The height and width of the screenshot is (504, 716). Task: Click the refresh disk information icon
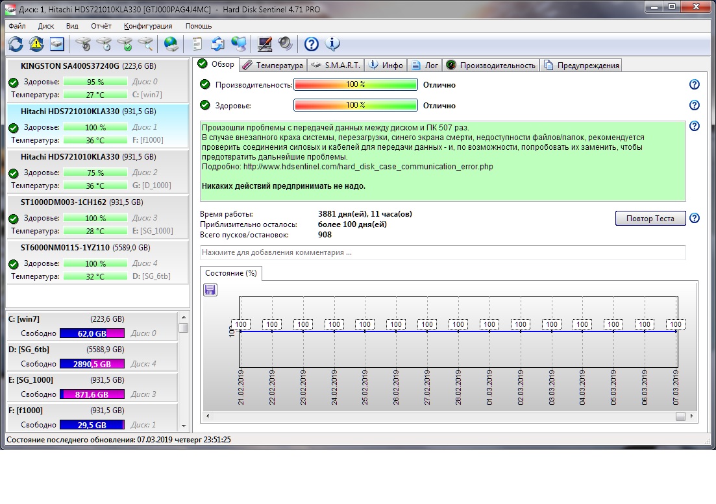coord(16,44)
